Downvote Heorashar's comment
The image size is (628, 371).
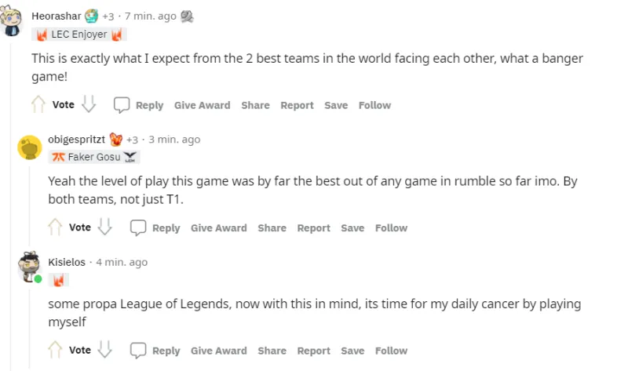pos(89,104)
